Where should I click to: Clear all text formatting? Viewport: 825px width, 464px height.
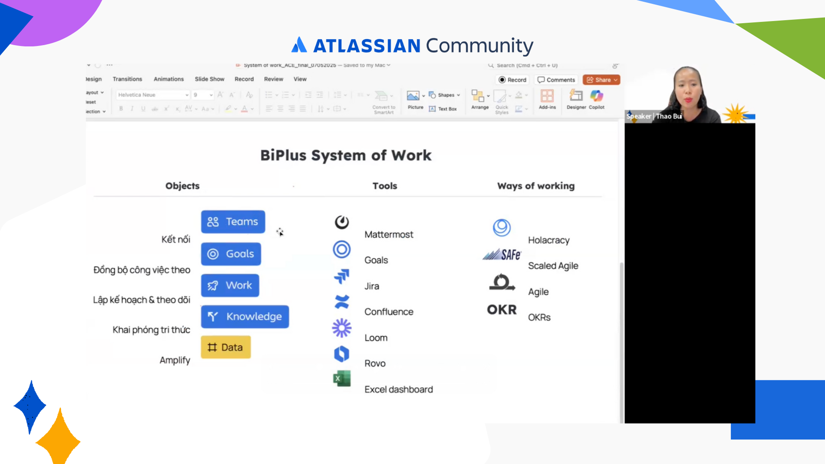[x=249, y=95]
